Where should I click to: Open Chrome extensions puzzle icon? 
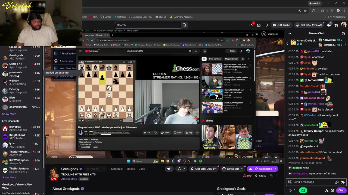[x=314, y=11]
